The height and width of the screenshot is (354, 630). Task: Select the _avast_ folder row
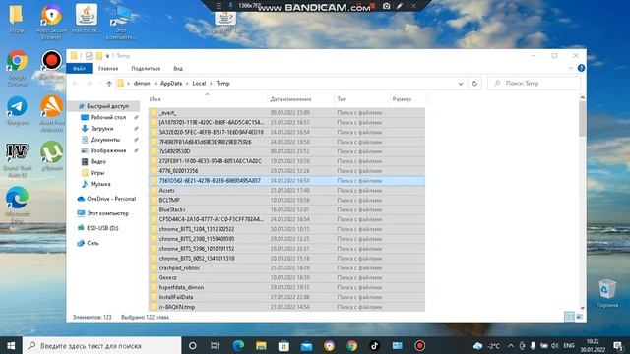coord(286,113)
